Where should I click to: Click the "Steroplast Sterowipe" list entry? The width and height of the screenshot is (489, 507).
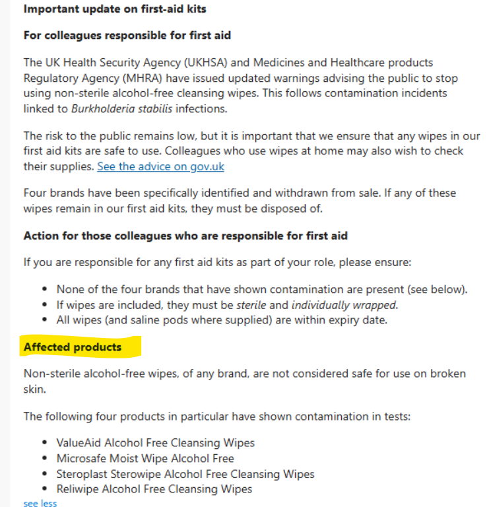[x=185, y=474]
